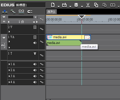Viewport: 120px width, 100px height.
Task: Increase timeline scale with right arrow
Action: pyautogui.click(x=37, y=22)
